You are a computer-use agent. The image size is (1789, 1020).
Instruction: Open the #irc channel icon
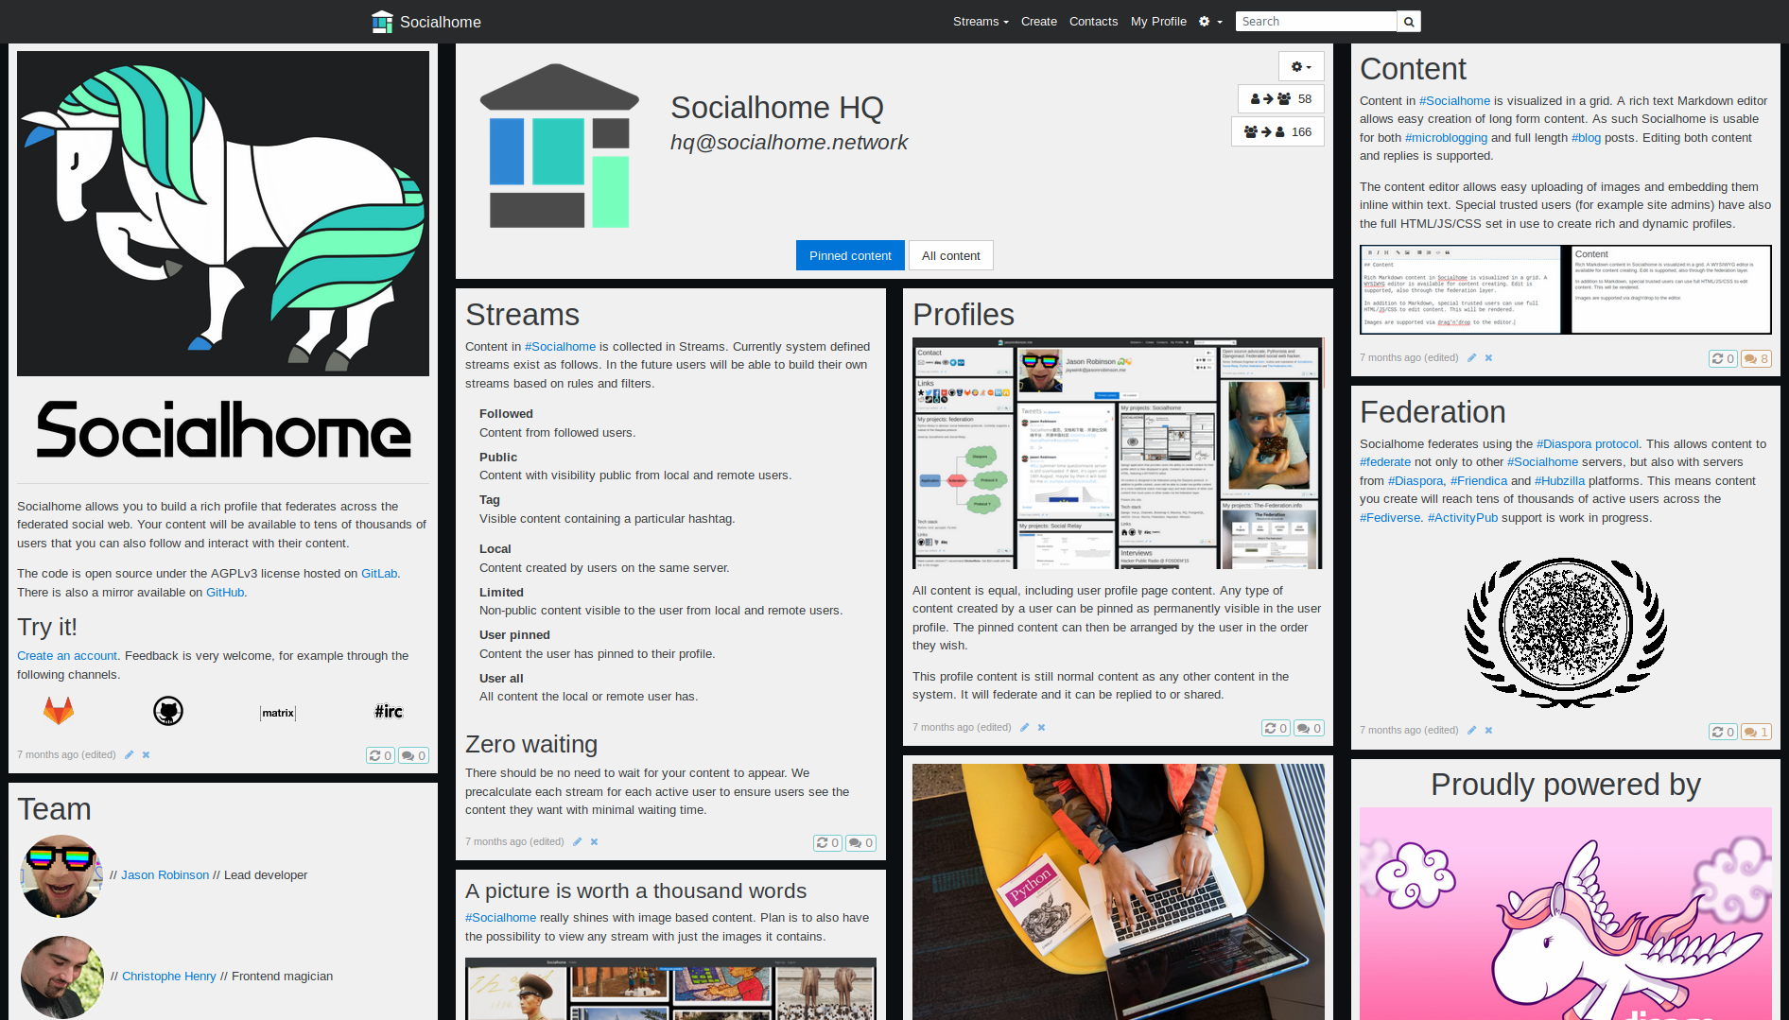point(389,711)
